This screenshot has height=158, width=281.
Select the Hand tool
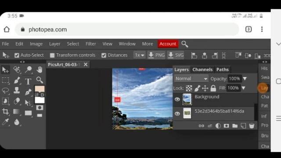click(40, 69)
